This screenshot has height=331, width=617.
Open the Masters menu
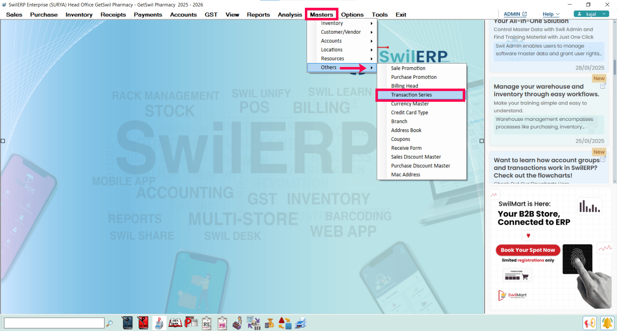[x=321, y=14]
